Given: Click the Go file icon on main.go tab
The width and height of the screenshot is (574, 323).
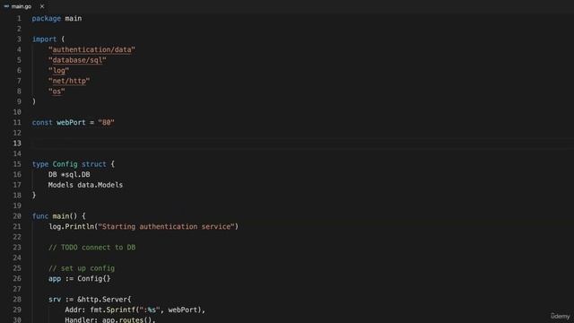Looking at the screenshot, I should pos(6,6).
